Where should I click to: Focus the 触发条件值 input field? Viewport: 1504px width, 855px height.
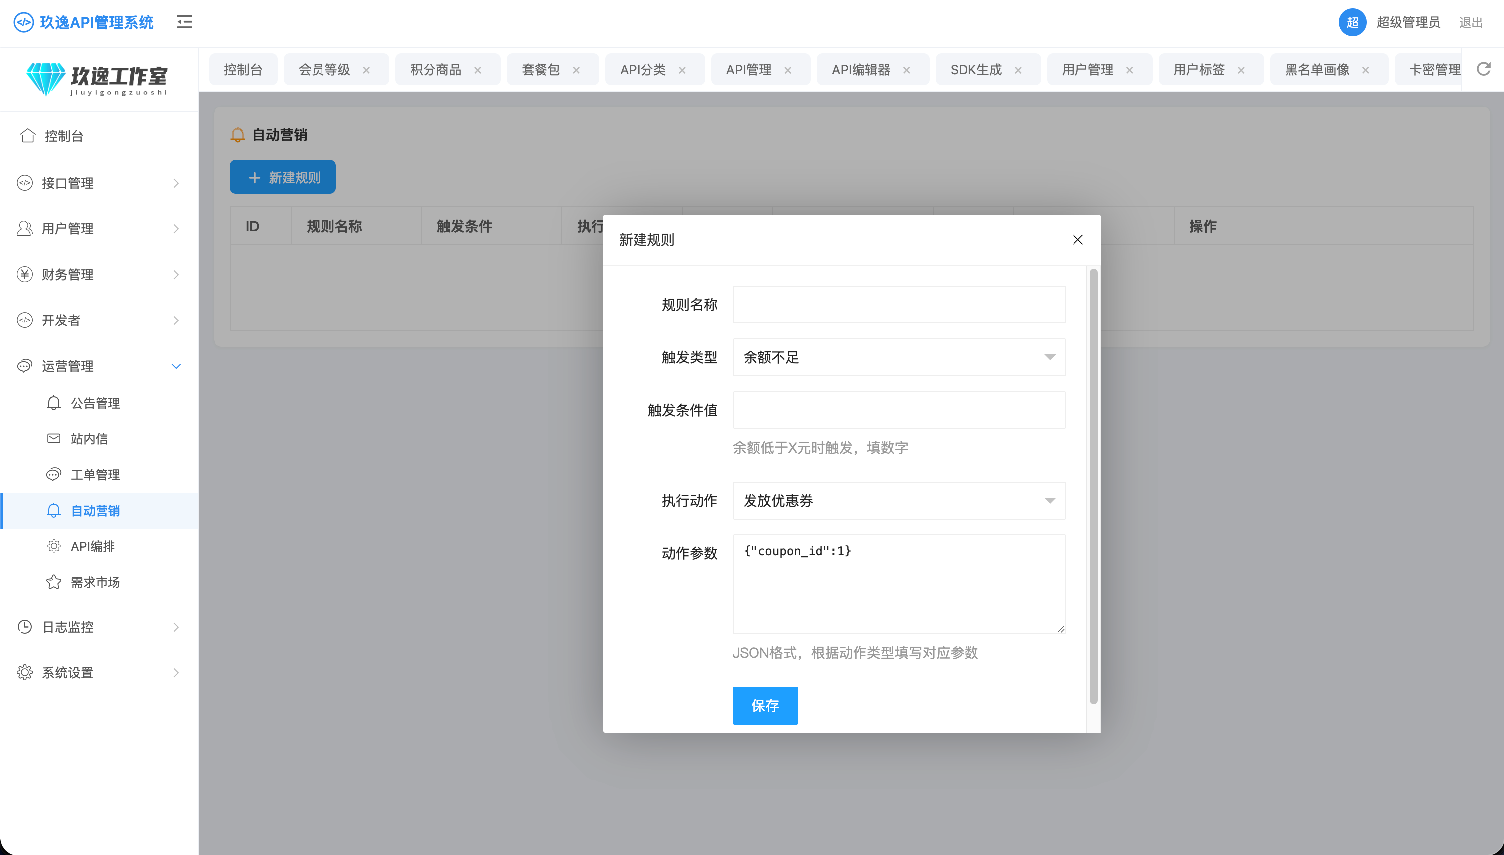pyautogui.click(x=899, y=410)
